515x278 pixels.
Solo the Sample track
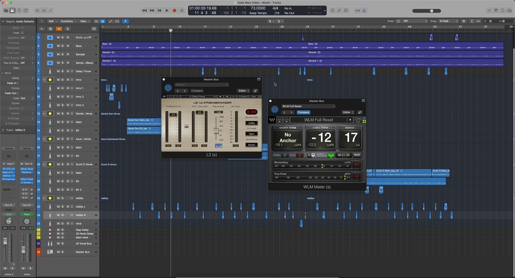coord(63,54)
